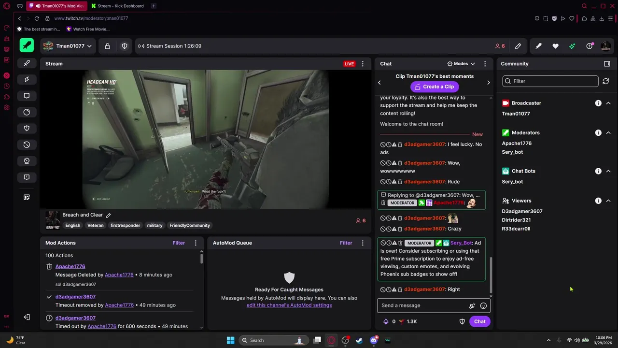Click the white sword icon at top right

click(538, 46)
